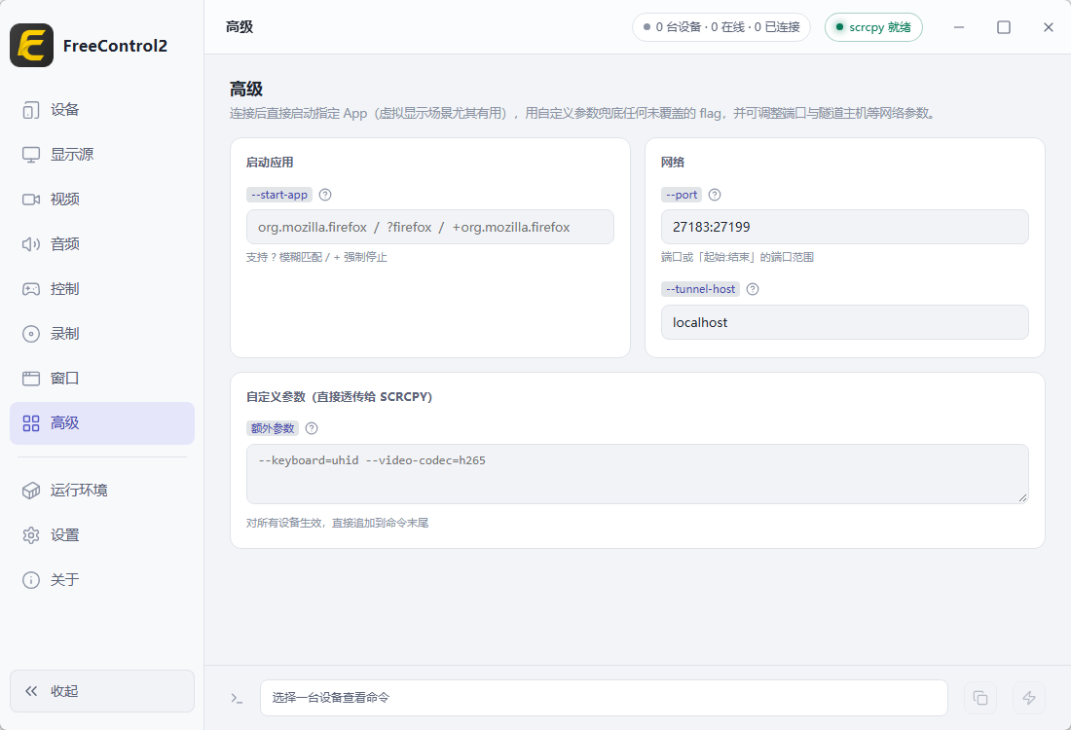The height and width of the screenshot is (730, 1071).
Task: Copy the command with the copy icon
Action: (980, 698)
